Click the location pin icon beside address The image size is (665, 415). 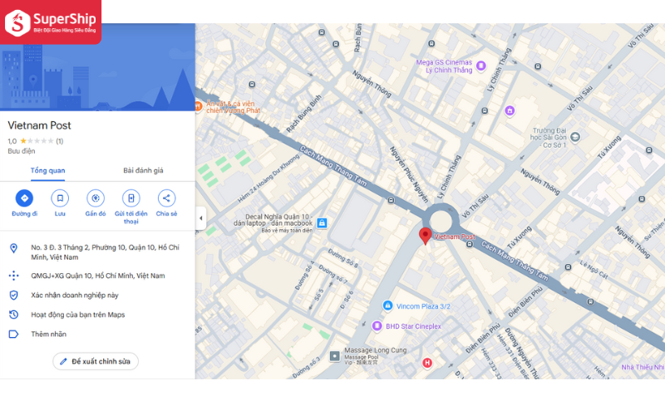tap(13, 248)
